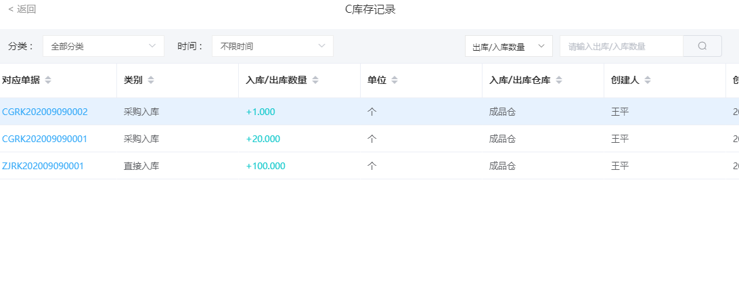Sort by 创建人 column arrows
The width and height of the screenshot is (739, 287).
pyautogui.click(x=648, y=81)
